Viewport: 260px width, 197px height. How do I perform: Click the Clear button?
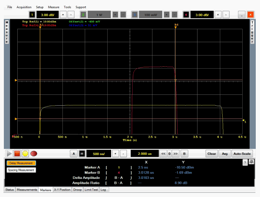[211, 153]
